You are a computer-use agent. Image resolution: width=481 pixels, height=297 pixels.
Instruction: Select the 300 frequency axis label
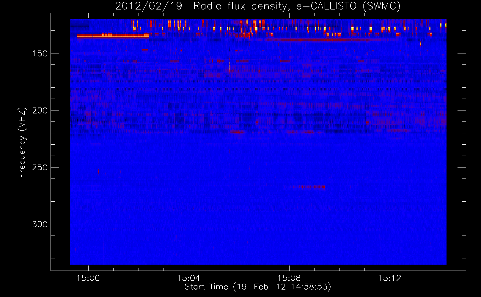click(x=40, y=224)
